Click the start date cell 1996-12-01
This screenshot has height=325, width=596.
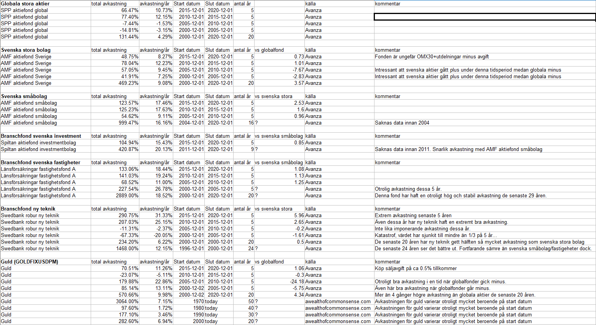[x=188, y=248]
